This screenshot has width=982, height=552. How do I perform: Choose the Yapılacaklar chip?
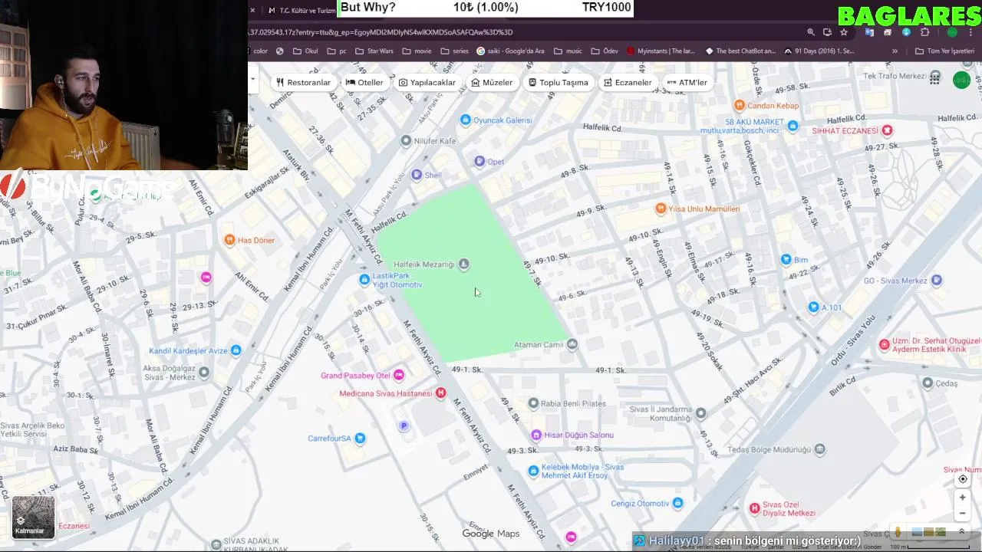point(427,82)
